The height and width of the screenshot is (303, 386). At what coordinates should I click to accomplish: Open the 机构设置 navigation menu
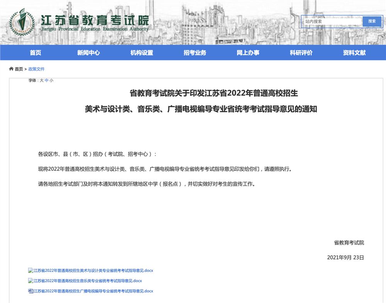click(142, 52)
